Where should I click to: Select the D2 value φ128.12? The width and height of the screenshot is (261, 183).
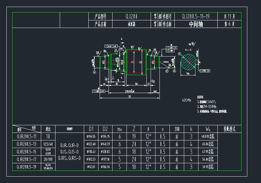pos(105,152)
